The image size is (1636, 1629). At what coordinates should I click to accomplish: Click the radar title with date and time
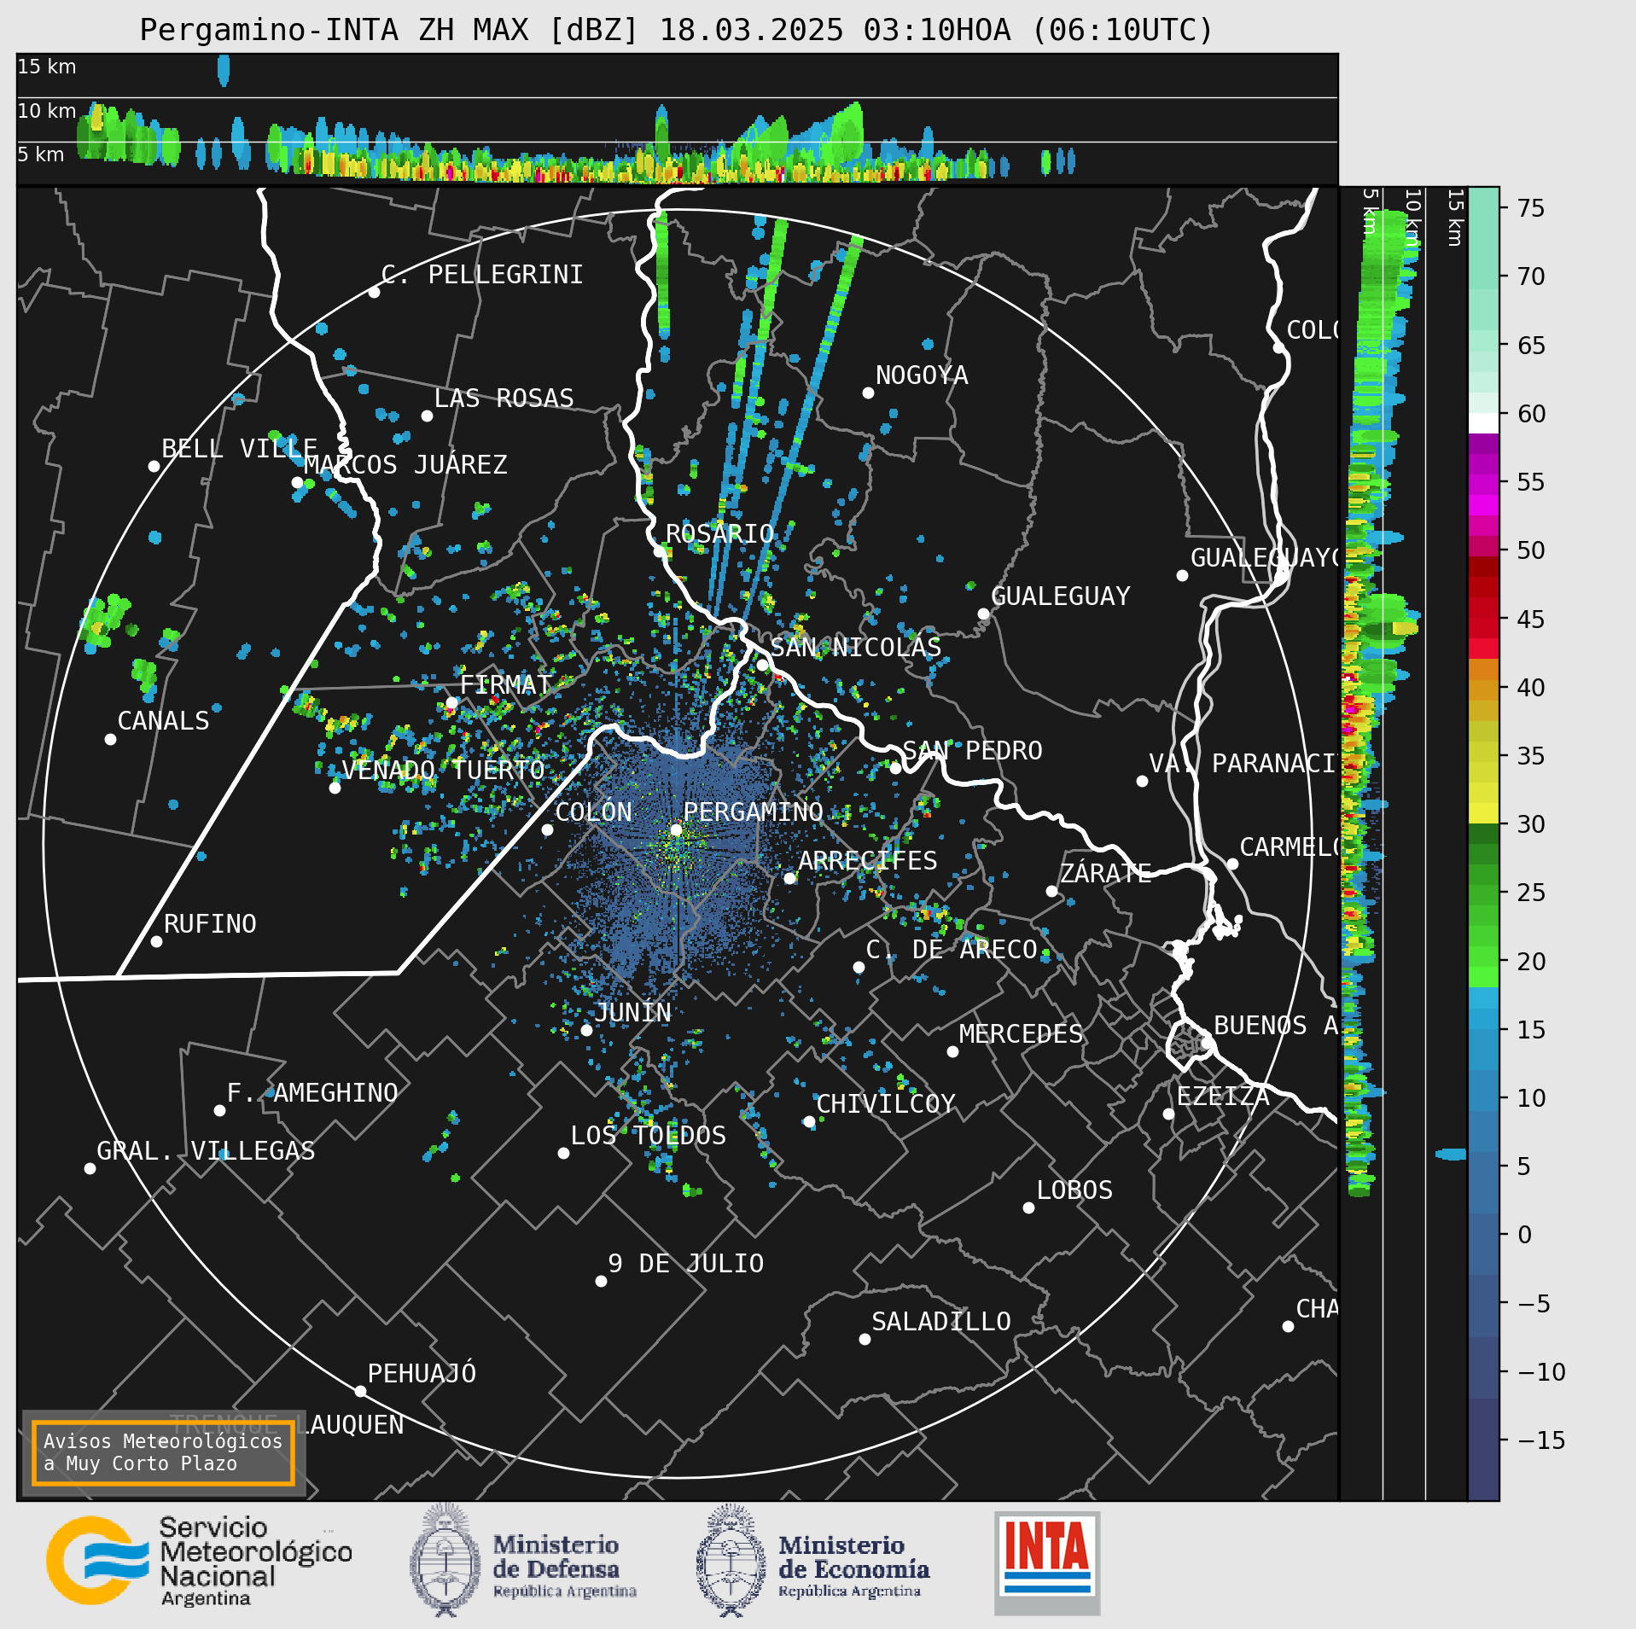[676, 30]
